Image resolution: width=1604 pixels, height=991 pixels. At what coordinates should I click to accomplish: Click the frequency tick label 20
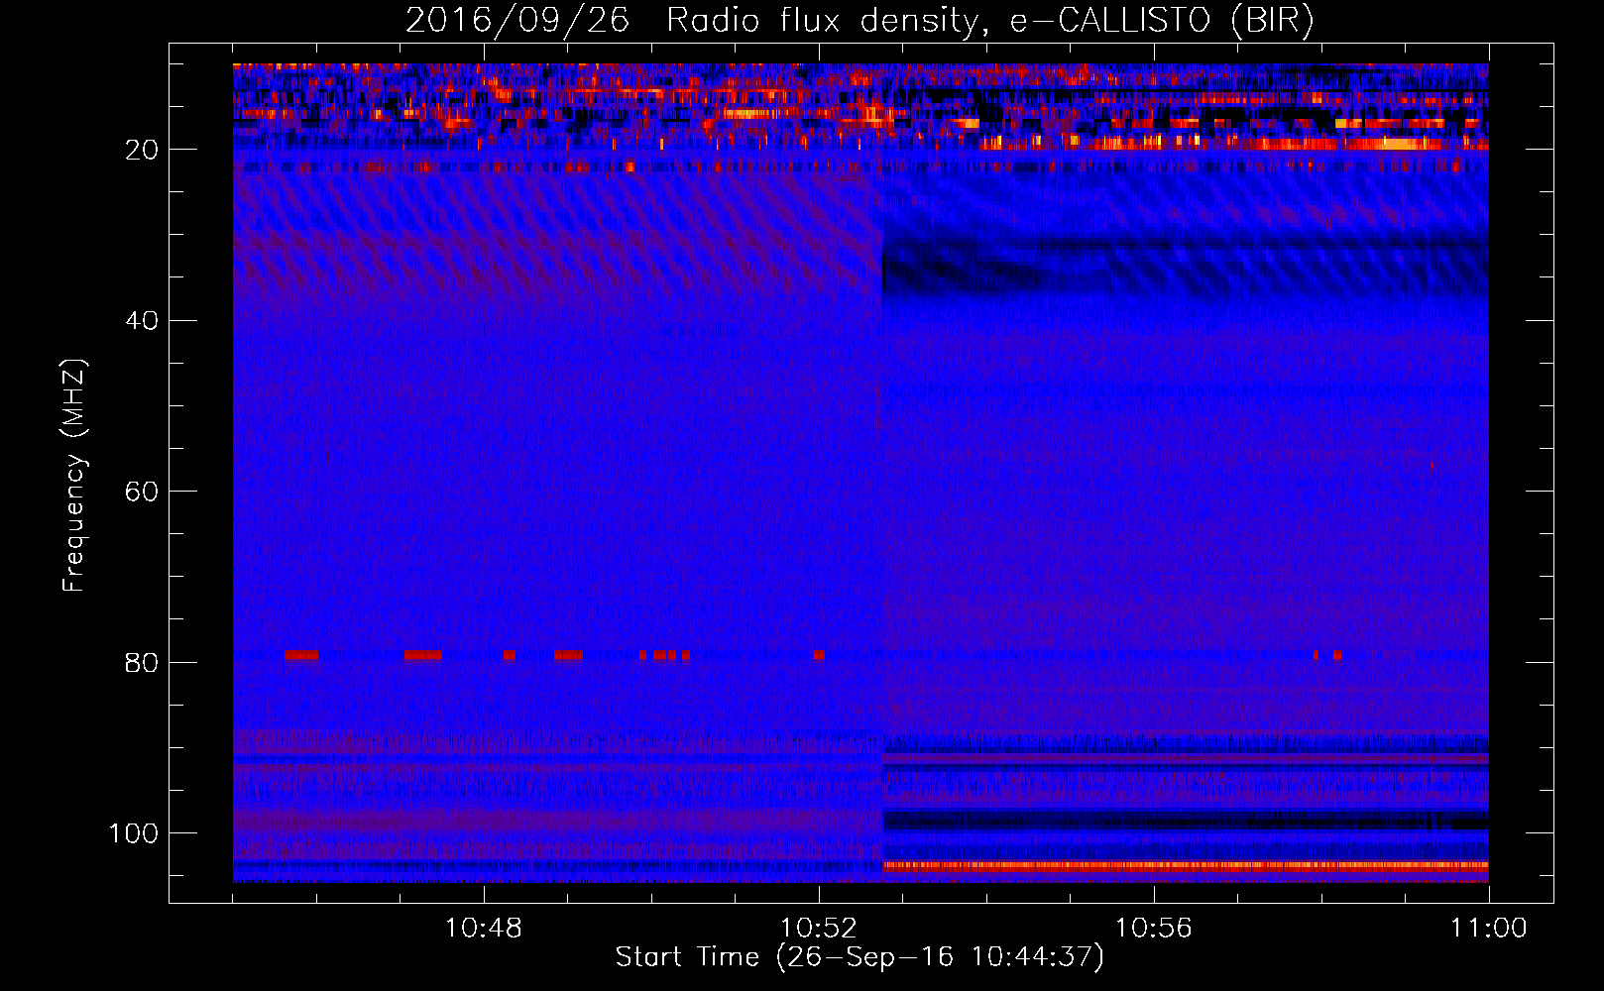pyautogui.click(x=142, y=150)
